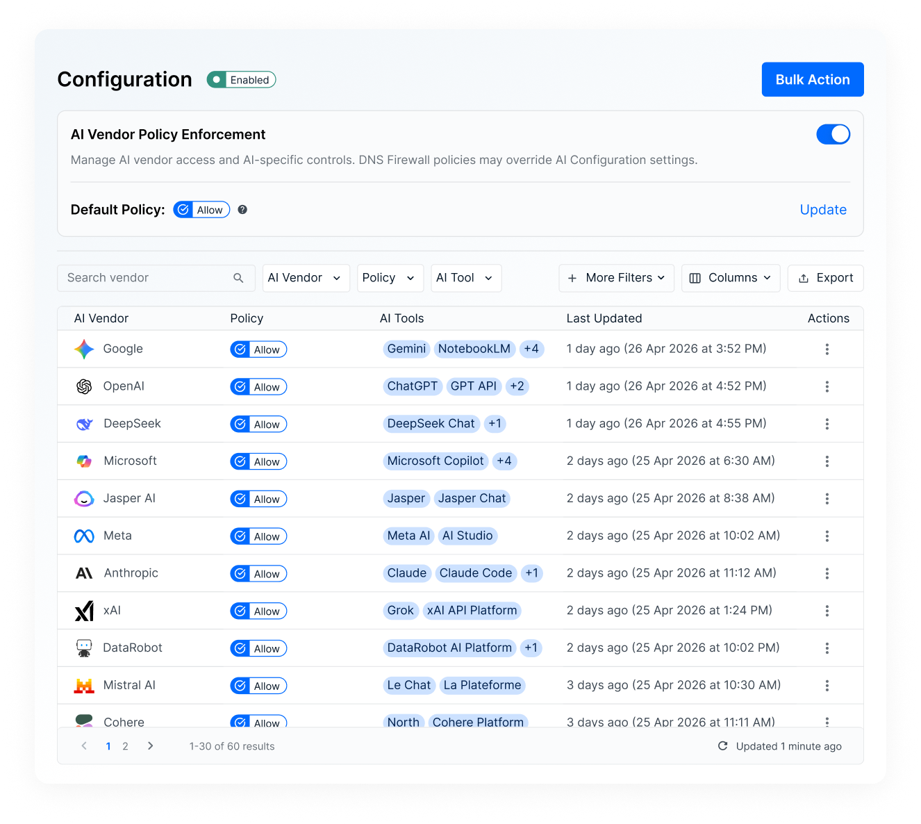
Task: Click the Default Policy help question icon
Action: 242,210
